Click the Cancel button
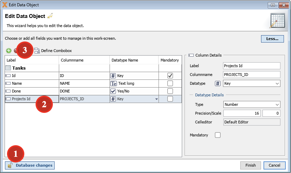Screen dimensions: 291x173 [274, 165]
